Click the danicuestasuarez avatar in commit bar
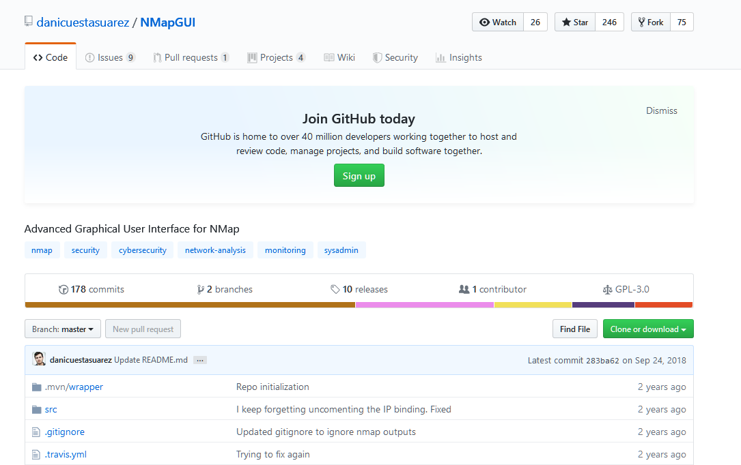Image resolution: width=741 pixels, height=465 pixels. point(39,359)
